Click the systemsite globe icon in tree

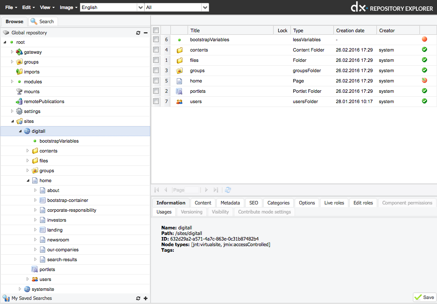coord(27,289)
